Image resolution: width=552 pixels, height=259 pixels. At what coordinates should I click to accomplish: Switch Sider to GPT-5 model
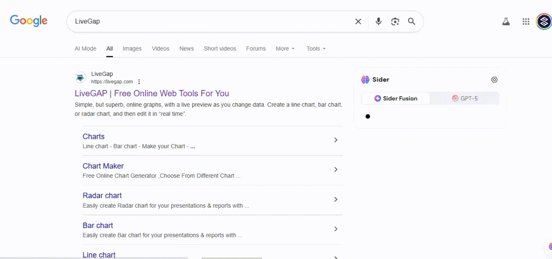(465, 98)
